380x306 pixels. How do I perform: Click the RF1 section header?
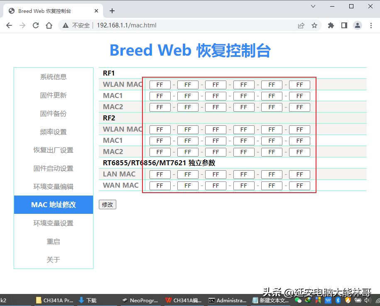click(108, 73)
